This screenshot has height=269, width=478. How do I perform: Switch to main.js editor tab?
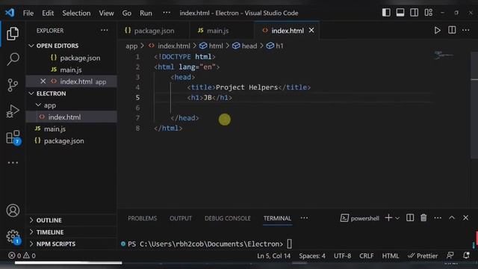tap(221, 31)
